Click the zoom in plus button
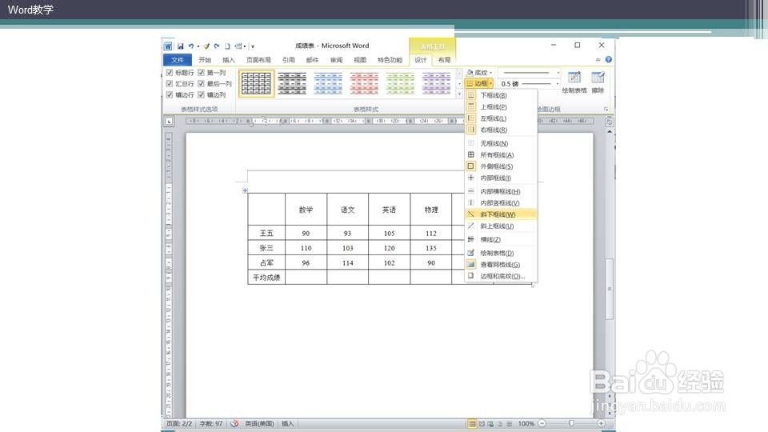768x432 pixels. pos(601,423)
